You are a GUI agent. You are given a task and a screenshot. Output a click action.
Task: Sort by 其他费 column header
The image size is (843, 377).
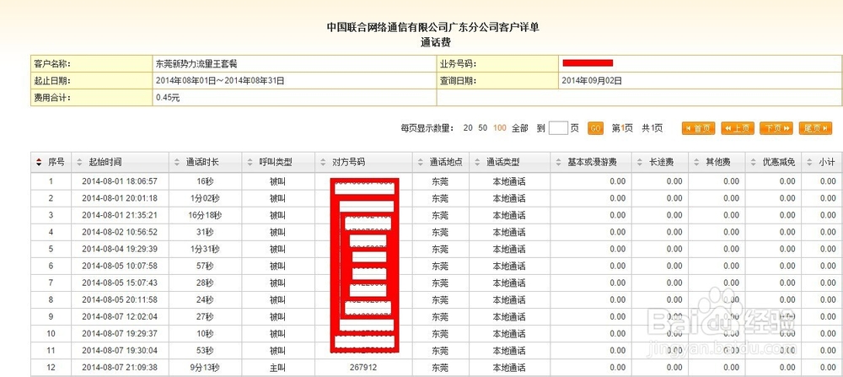coord(717,162)
